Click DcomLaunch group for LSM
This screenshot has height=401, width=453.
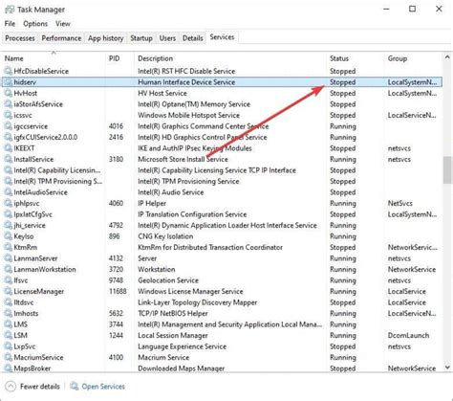pos(408,335)
